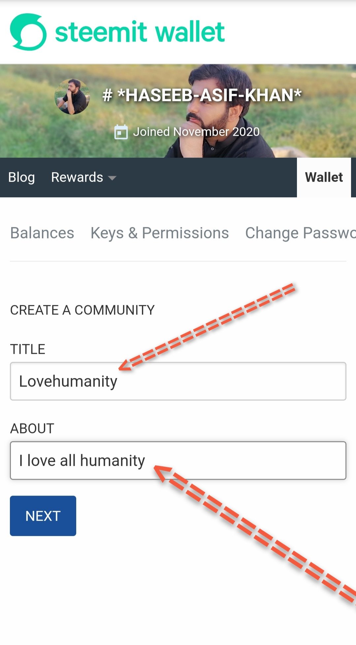Viewport: 356px width, 645px height.
Task: Click the CREATE A COMMUNITY heading
Action: [82, 310]
